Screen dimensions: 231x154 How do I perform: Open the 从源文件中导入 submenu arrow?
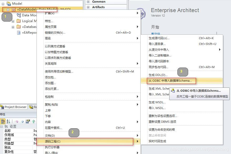click(x=220, y=49)
